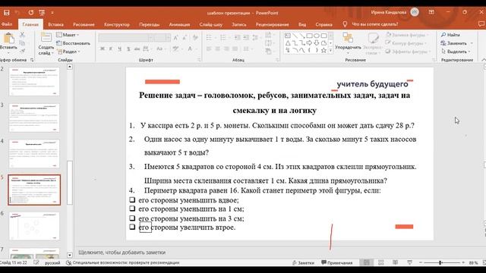Select the rectangle shape in the shapes gallery
The height and width of the screenshot is (273, 486).
click(x=309, y=36)
